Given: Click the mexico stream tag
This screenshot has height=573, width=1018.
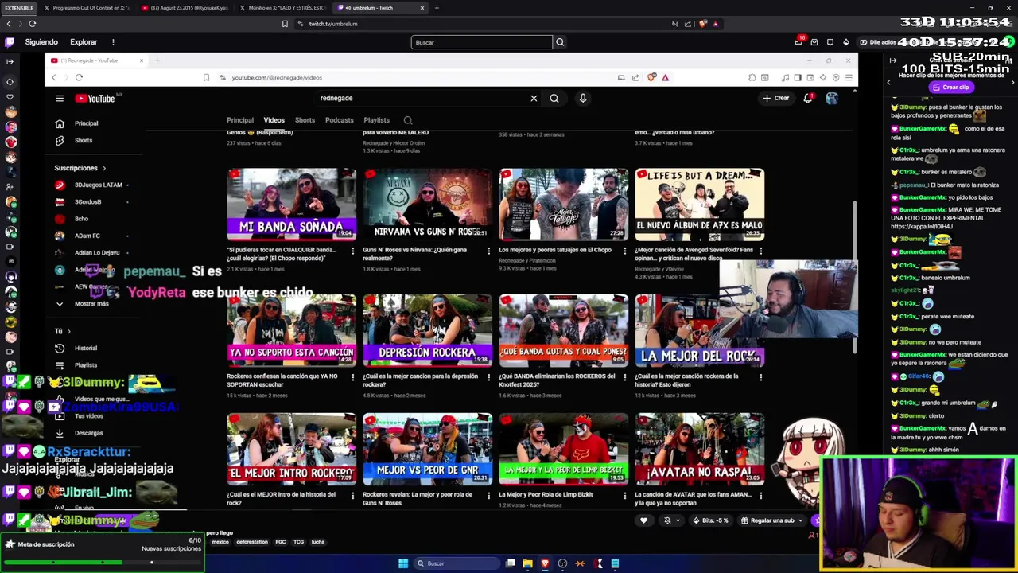Looking at the screenshot, I should pos(220,542).
